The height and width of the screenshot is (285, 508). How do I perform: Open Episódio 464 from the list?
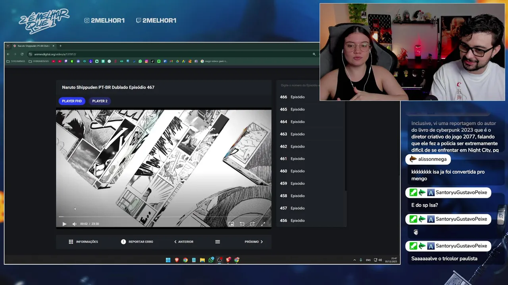311,122
